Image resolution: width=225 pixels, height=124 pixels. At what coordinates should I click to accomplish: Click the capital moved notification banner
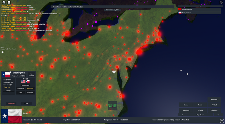coord(112,7)
